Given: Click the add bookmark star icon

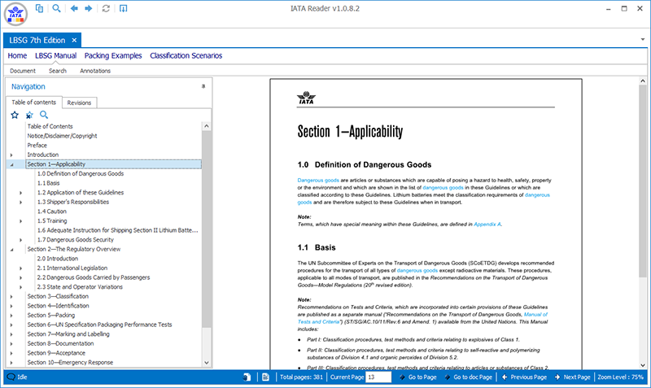Looking at the screenshot, I should click(15, 115).
